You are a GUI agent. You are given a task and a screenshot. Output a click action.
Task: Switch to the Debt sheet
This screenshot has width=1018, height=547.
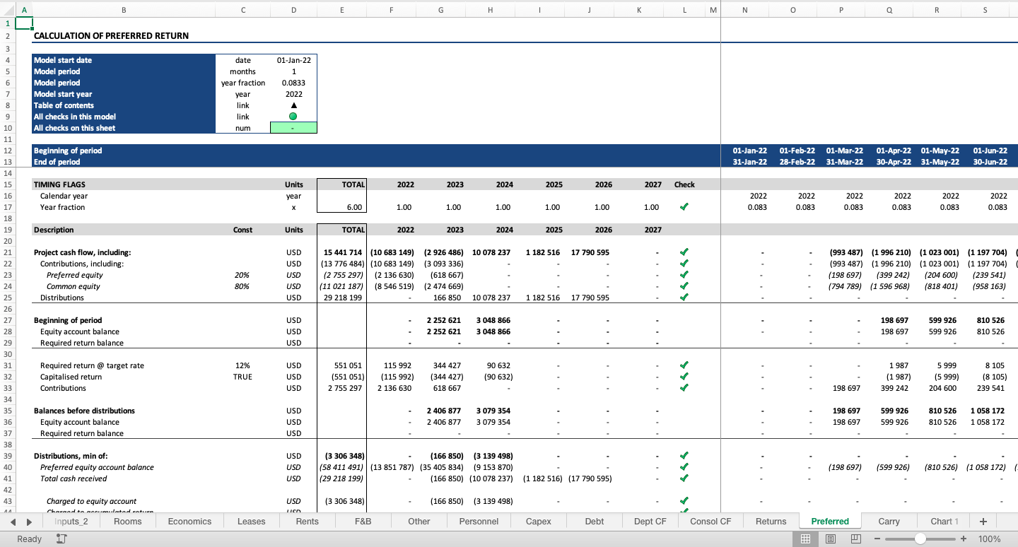594,521
